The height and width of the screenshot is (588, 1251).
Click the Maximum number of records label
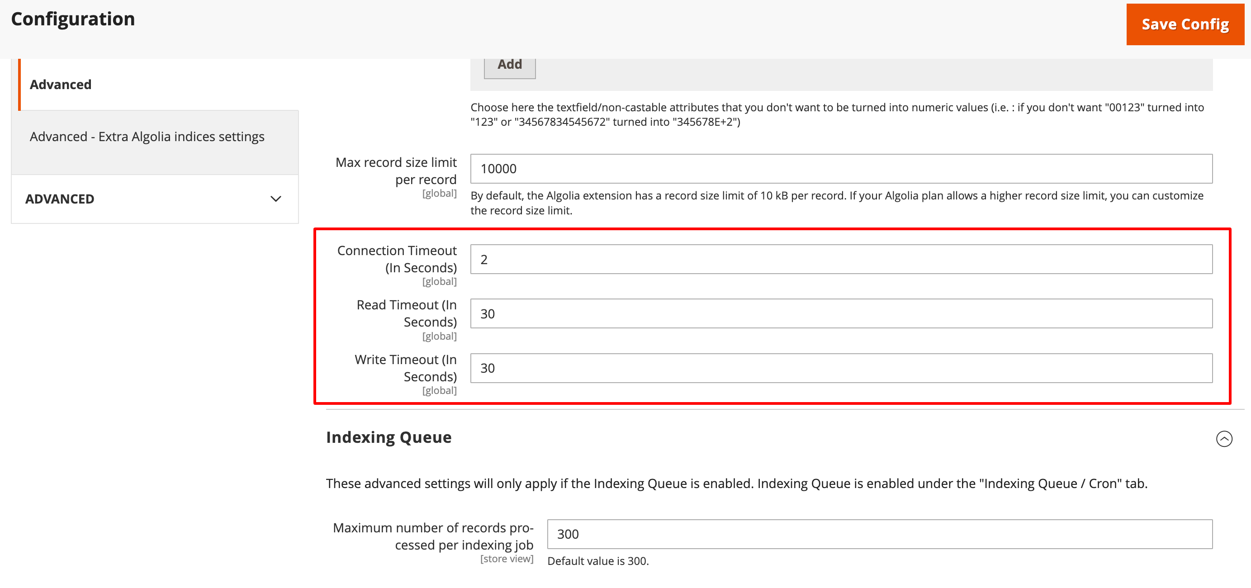coord(433,536)
